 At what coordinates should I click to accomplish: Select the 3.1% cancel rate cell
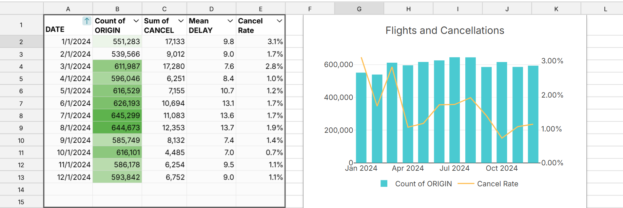(260, 42)
